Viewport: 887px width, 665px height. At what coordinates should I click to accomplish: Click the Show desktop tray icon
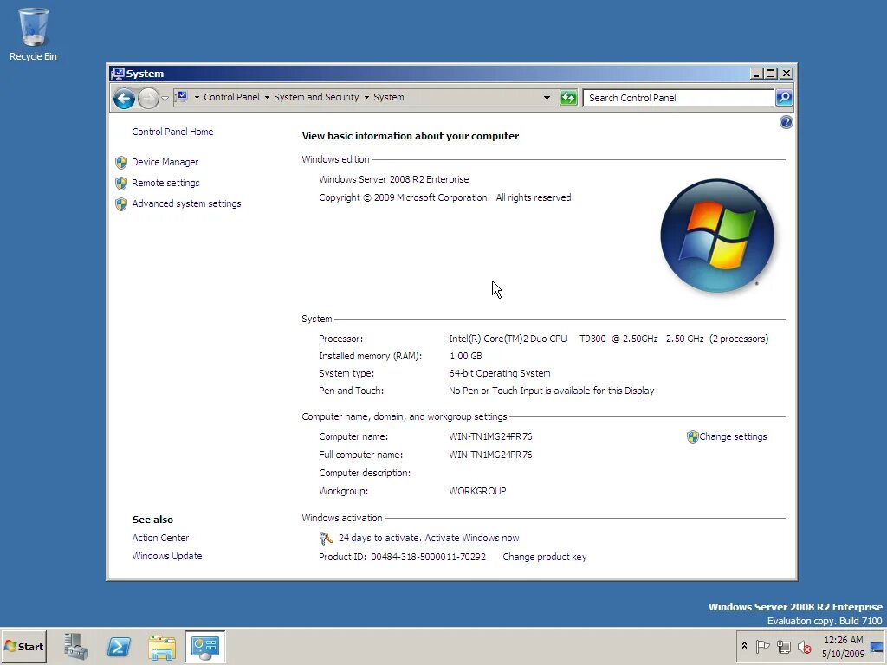[x=877, y=647]
